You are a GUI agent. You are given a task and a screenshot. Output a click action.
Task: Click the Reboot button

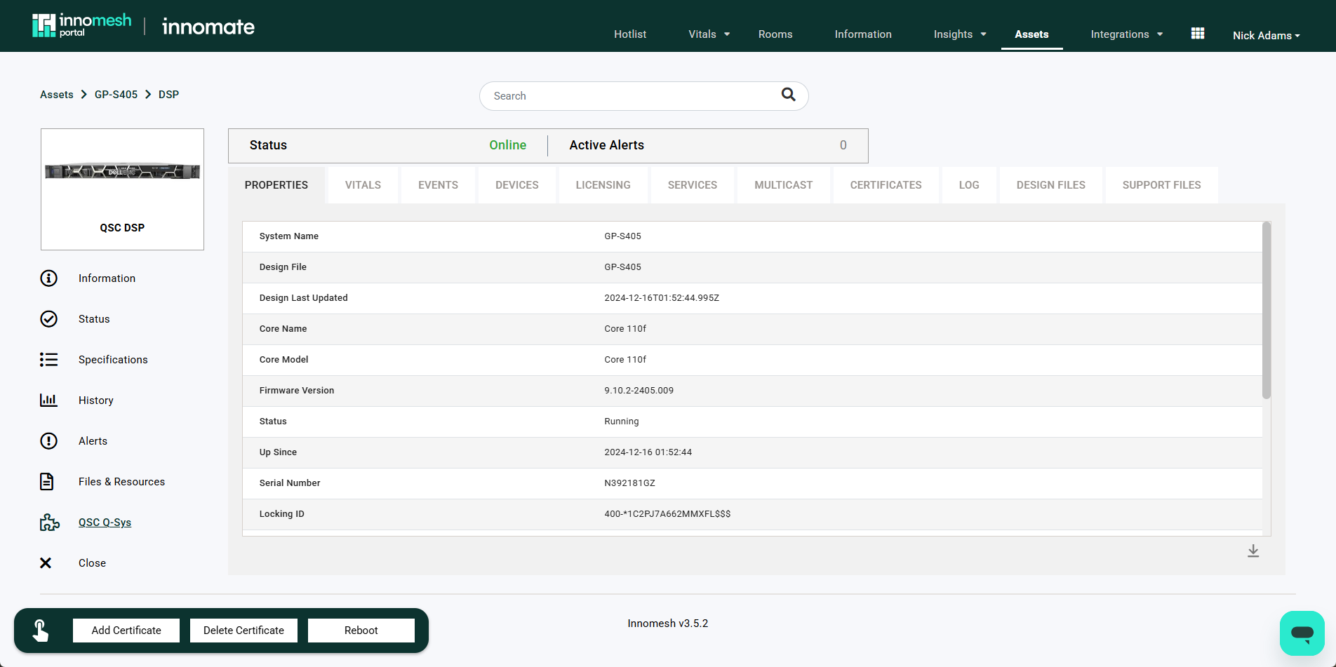[x=361, y=631]
